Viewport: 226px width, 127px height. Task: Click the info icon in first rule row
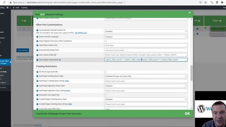point(197,29)
